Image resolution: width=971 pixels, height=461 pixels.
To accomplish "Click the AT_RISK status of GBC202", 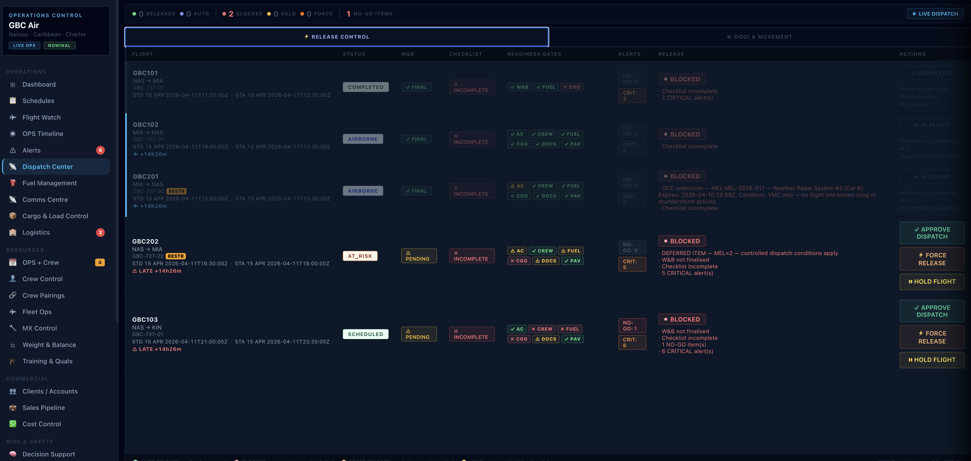I will [360, 256].
